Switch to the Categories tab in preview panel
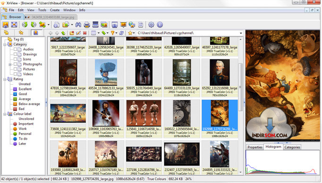 (292, 147)
